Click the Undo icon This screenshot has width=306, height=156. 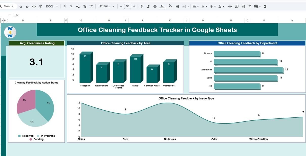tap(21, 6)
